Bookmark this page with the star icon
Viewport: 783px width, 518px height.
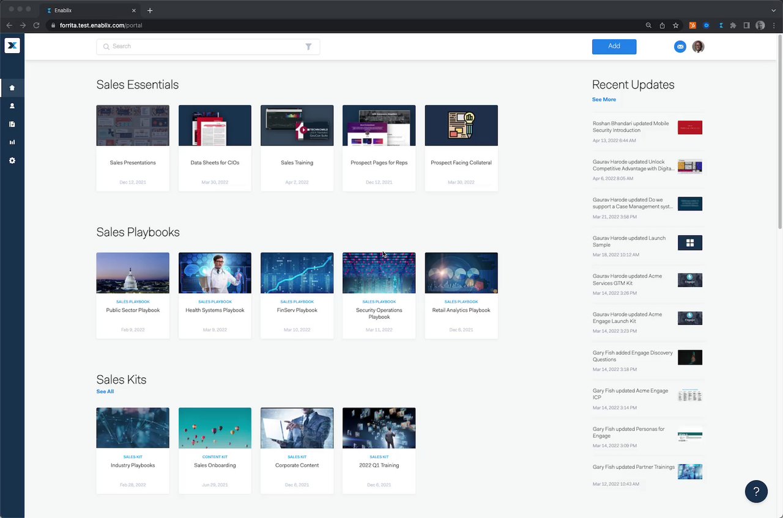676,26
